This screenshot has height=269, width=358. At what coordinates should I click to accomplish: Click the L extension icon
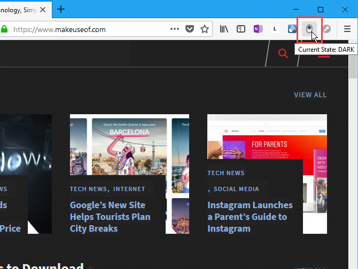tap(275, 29)
